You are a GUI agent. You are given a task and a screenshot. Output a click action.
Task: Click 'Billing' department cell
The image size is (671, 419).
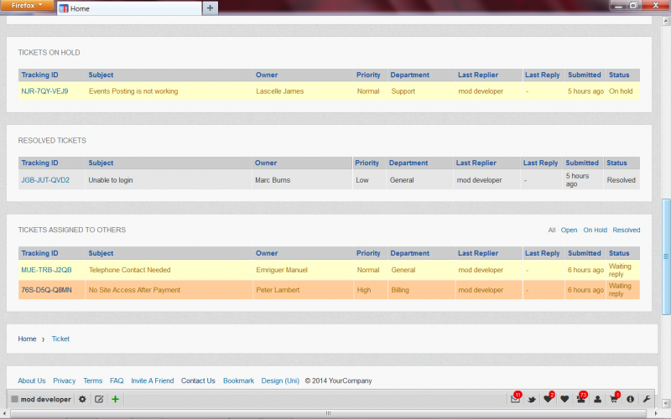pos(400,290)
